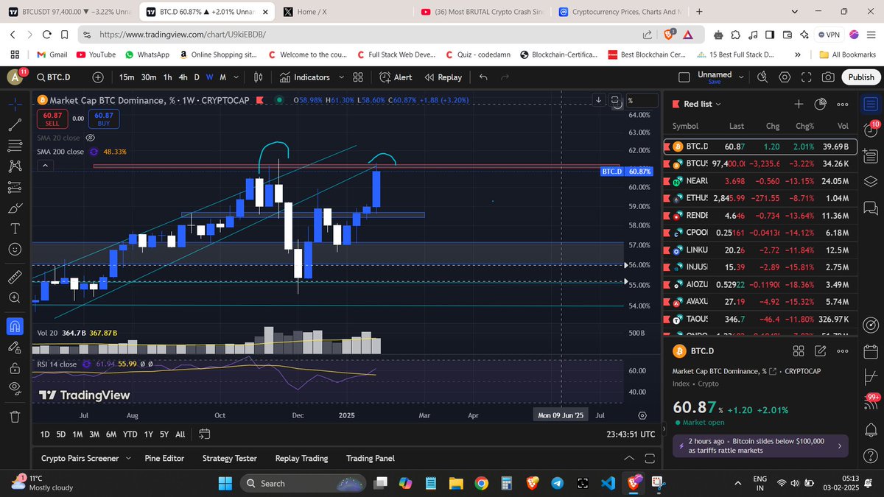Open the Indicators dialog
Screen dimensions: 884x497
[304, 77]
